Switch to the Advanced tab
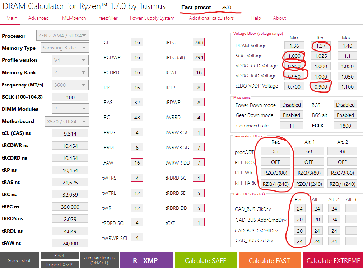 click(x=38, y=18)
